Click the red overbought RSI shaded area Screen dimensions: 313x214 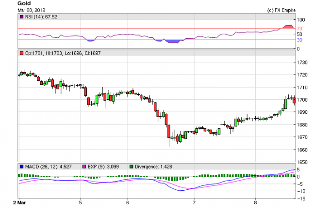pos(288,27)
